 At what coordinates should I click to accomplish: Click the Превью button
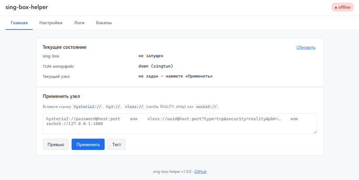[x=56, y=144]
